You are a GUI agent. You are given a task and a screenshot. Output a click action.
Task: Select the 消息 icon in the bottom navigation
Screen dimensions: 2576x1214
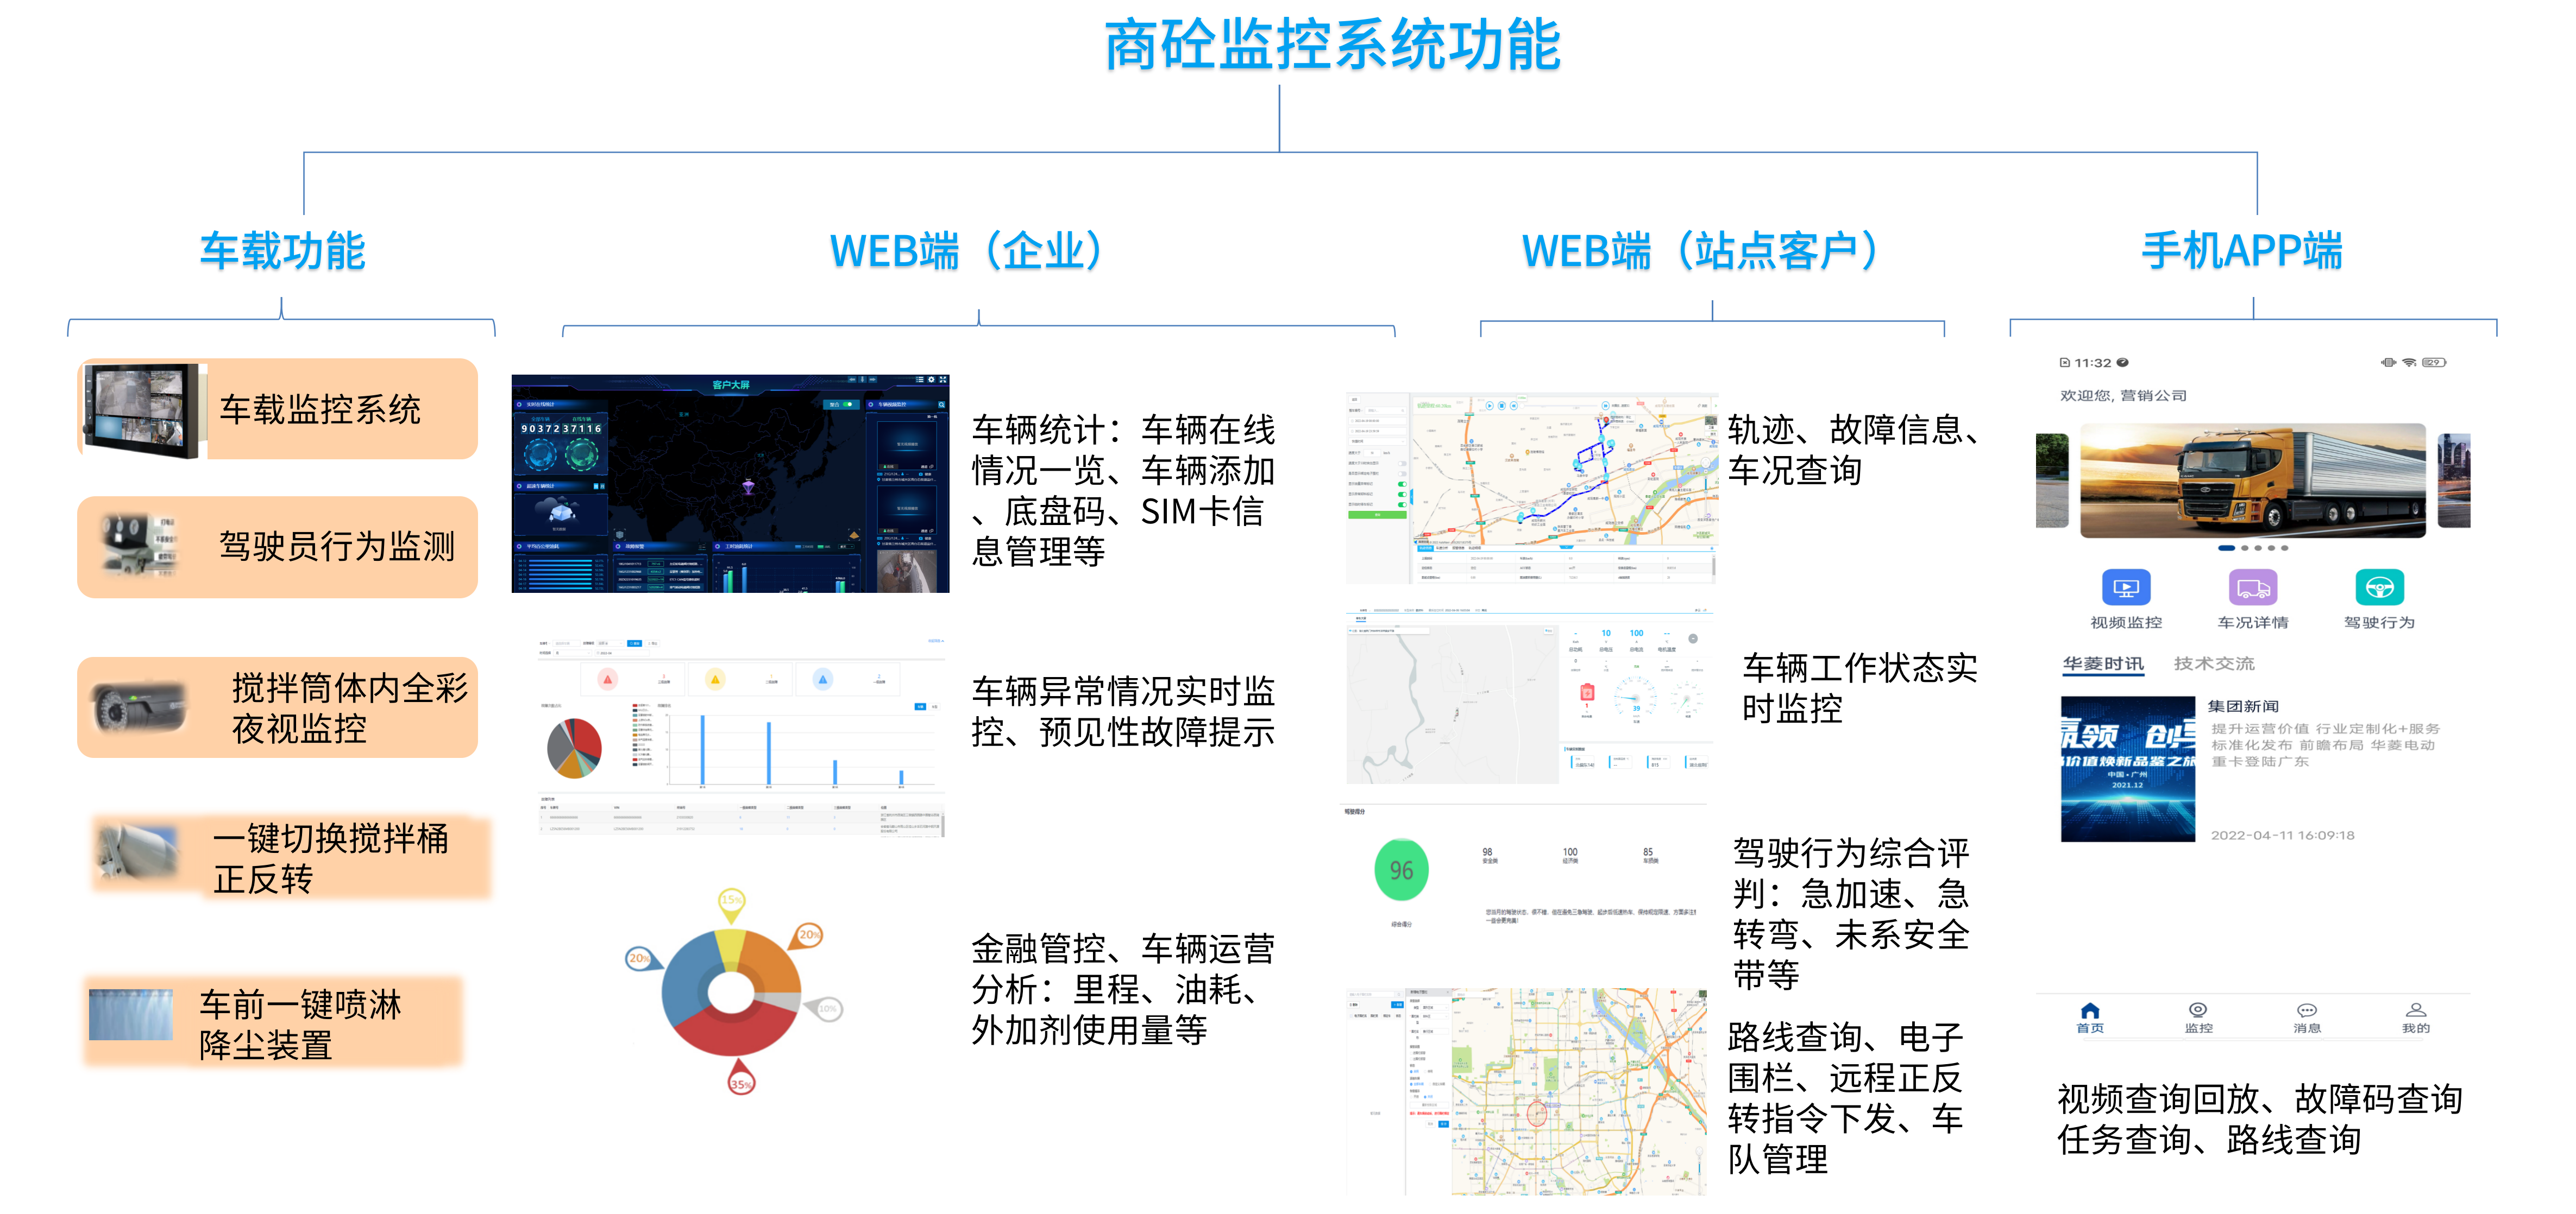(2308, 1011)
